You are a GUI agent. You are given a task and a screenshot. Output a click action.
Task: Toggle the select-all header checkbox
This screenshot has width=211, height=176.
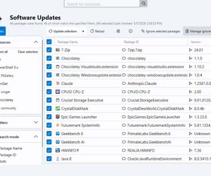[x=49, y=42]
